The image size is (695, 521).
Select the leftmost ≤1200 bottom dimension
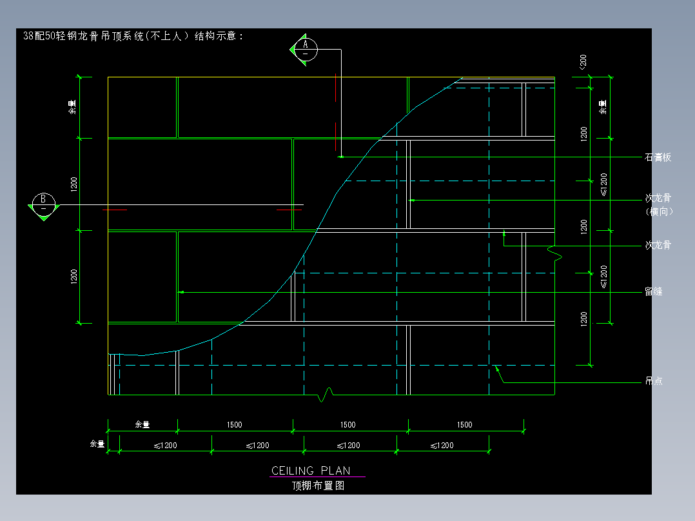click(x=165, y=445)
